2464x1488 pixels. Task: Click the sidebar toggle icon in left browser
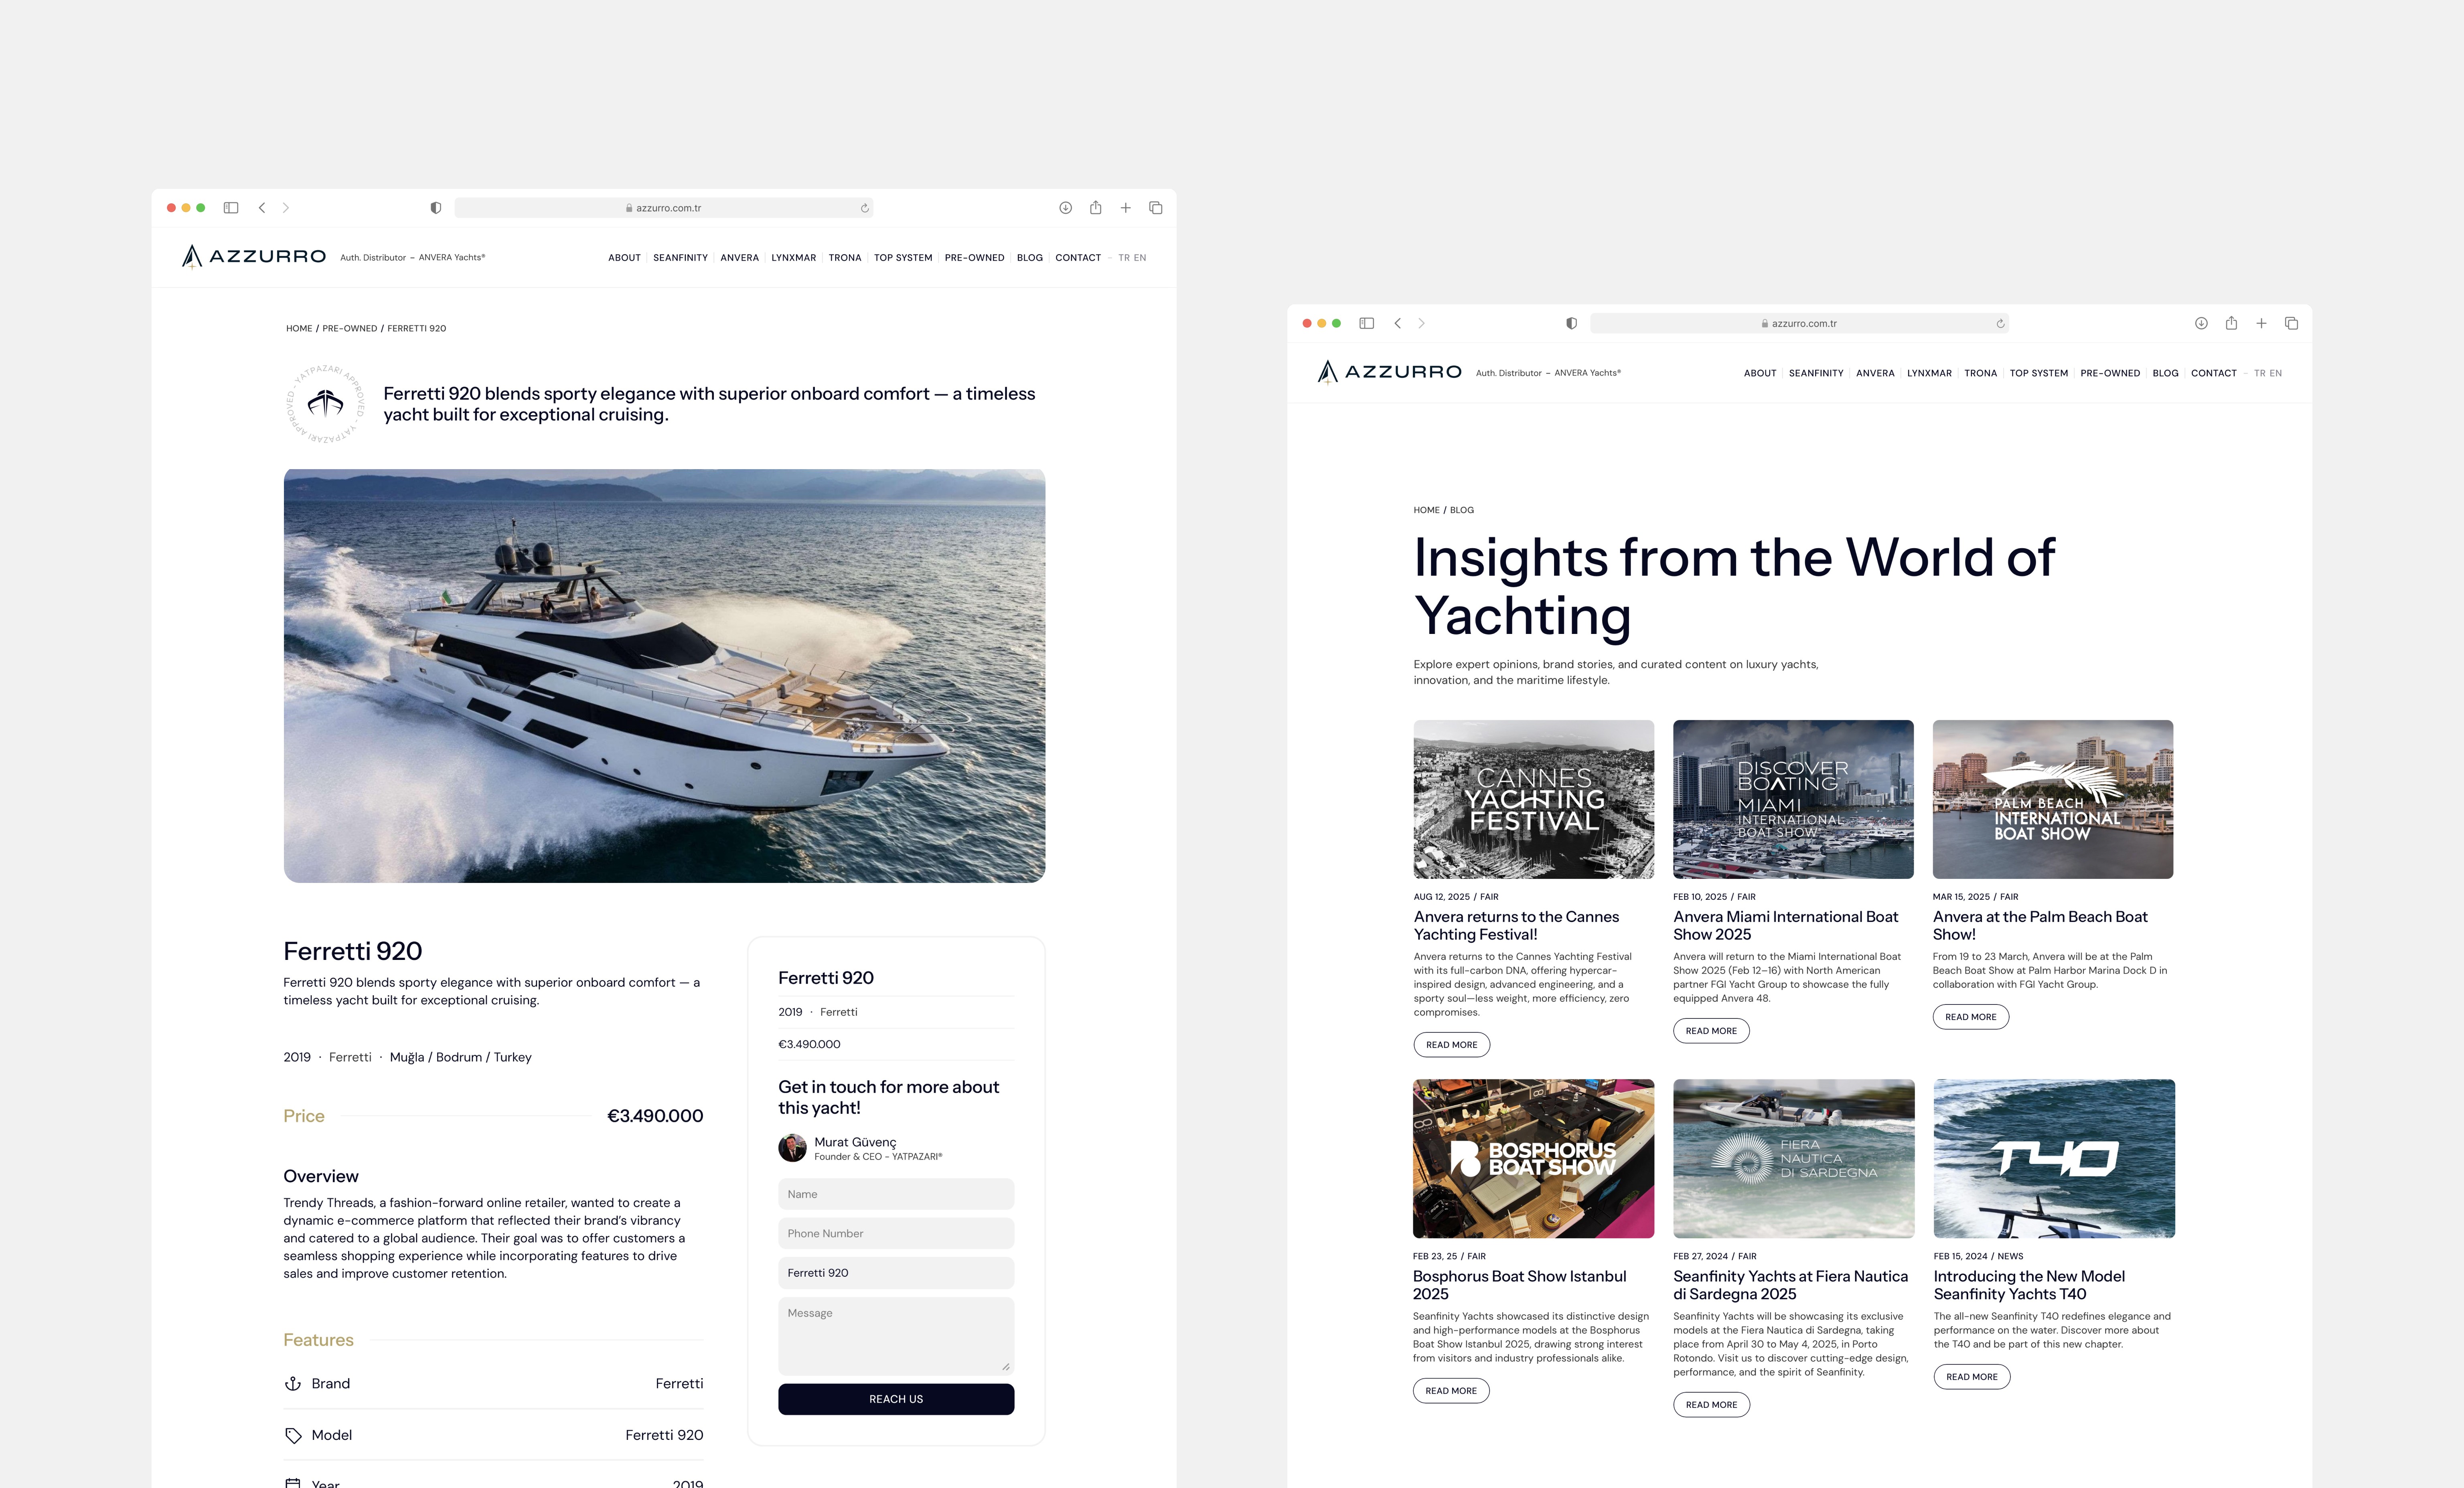pyautogui.click(x=231, y=208)
